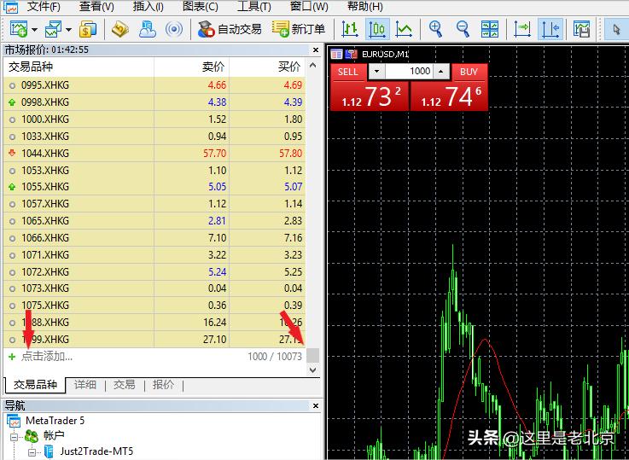The width and height of the screenshot is (629, 460).
Task: Switch chart to line chart type
Action: point(404,29)
